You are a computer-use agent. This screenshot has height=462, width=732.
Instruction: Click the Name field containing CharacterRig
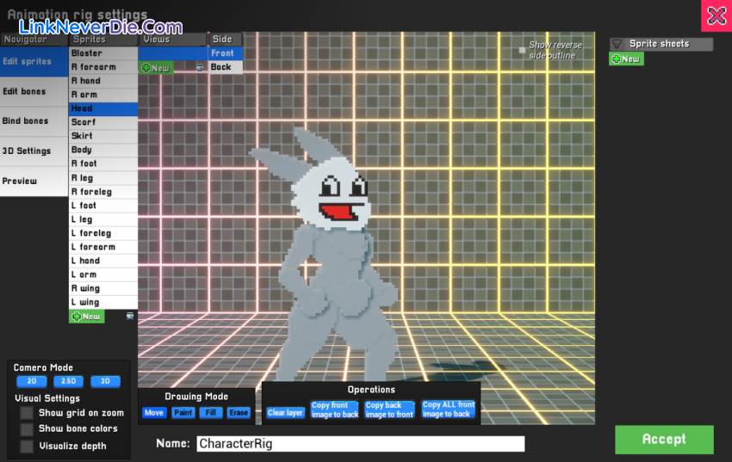(x=360, y=444)
